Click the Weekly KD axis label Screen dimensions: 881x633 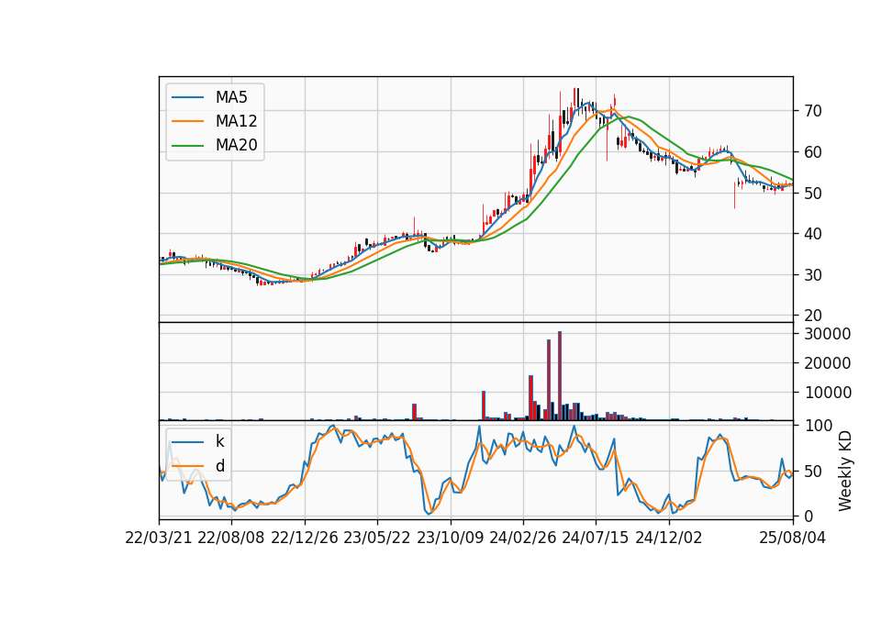[845, 471]
